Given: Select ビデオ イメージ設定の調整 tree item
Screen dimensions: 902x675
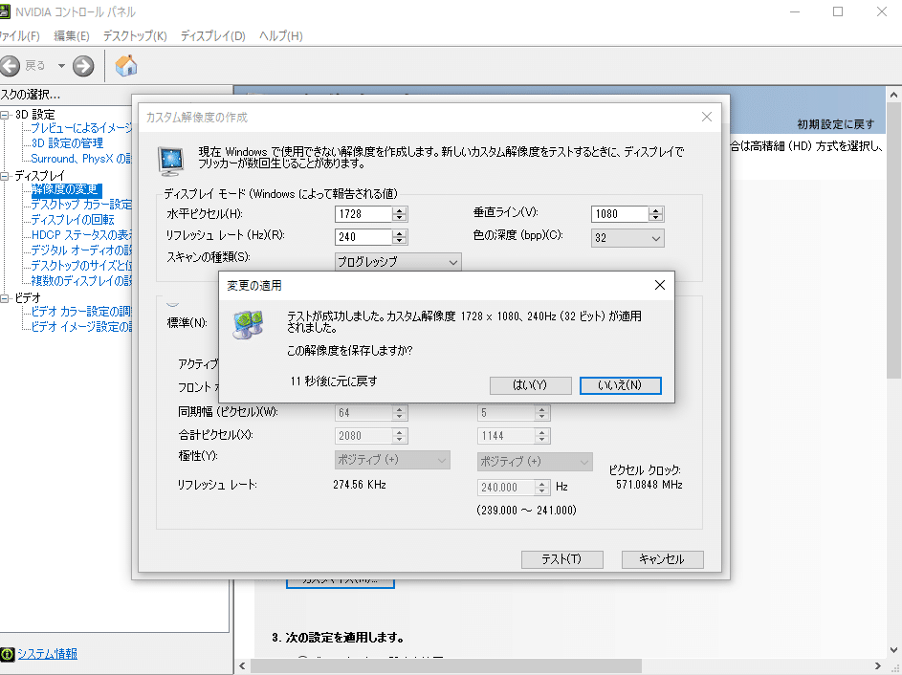Looking at the screenshot, I should [81, 327].
